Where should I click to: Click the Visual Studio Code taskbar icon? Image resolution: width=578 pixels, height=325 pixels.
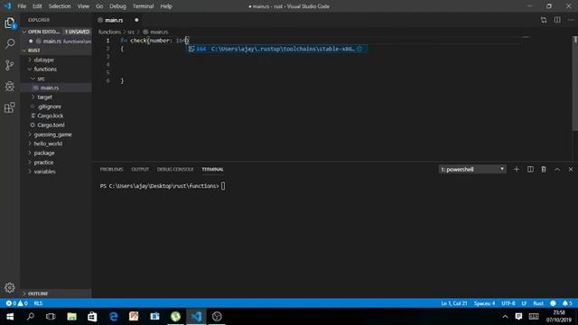pyautogui.click(x=196, y=317)
